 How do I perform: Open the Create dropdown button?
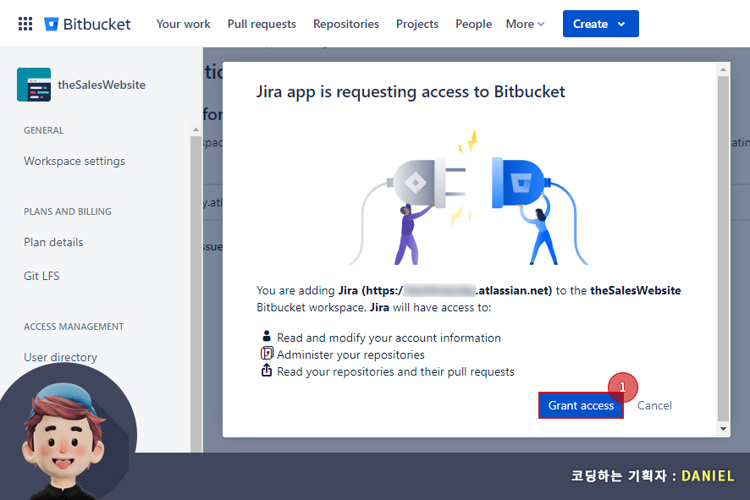tap(601, 24)
